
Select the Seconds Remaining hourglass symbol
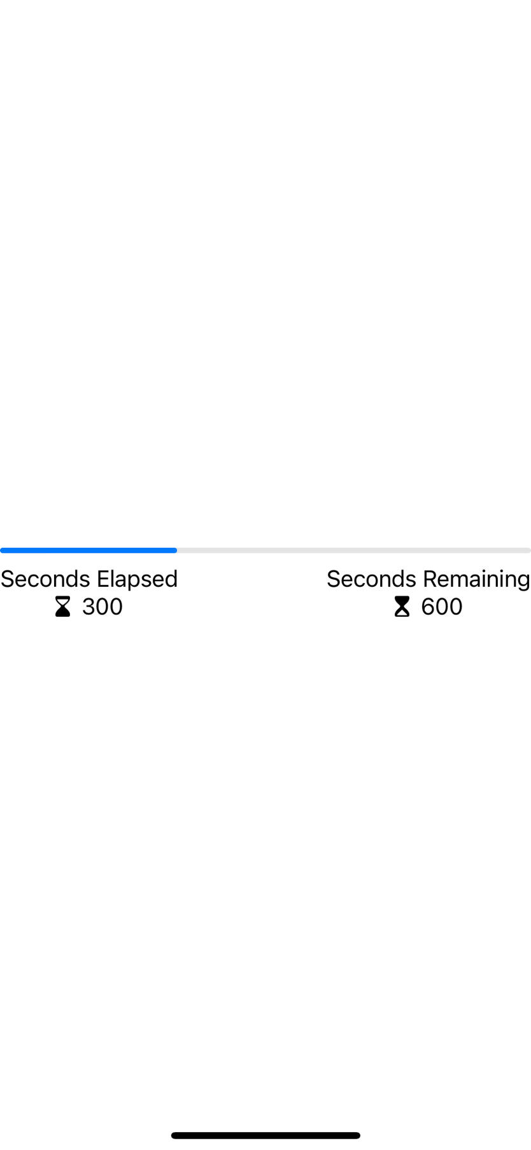click(401, 606)
